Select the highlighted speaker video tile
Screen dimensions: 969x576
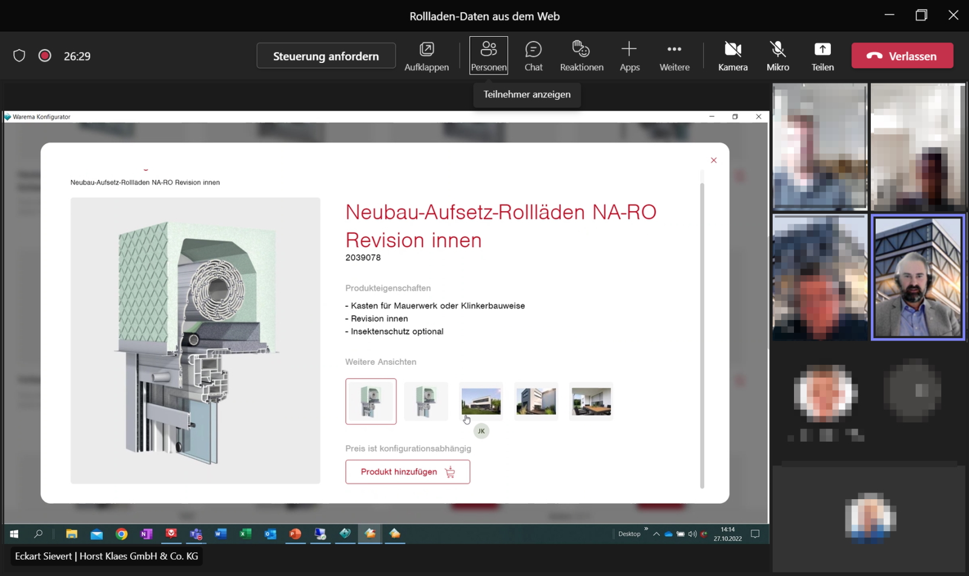(918, 278)
